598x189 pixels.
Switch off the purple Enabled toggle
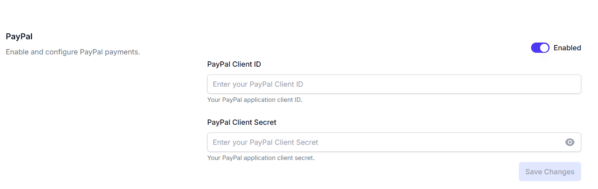coord(540,48)
